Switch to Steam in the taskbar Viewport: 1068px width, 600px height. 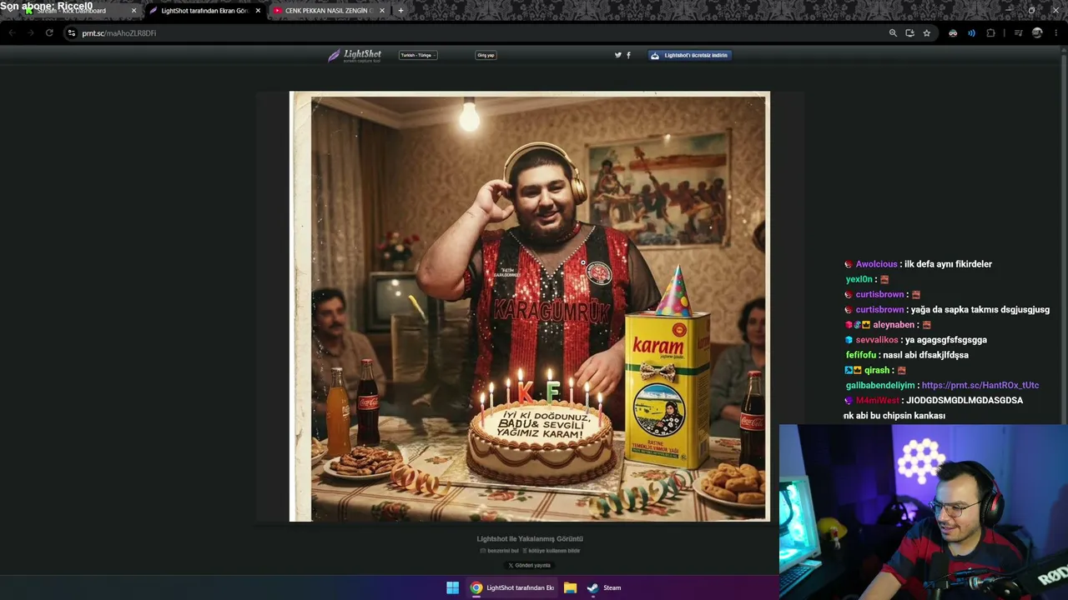coord(604,587)
